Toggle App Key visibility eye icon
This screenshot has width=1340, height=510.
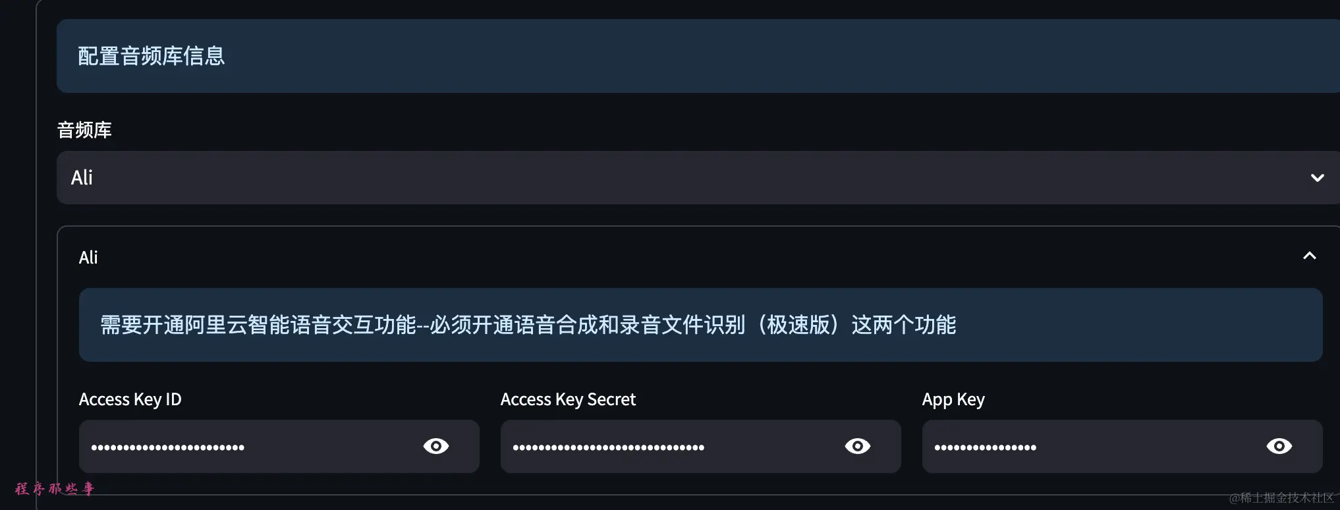pyautogui.click(x=1279, y=446)
